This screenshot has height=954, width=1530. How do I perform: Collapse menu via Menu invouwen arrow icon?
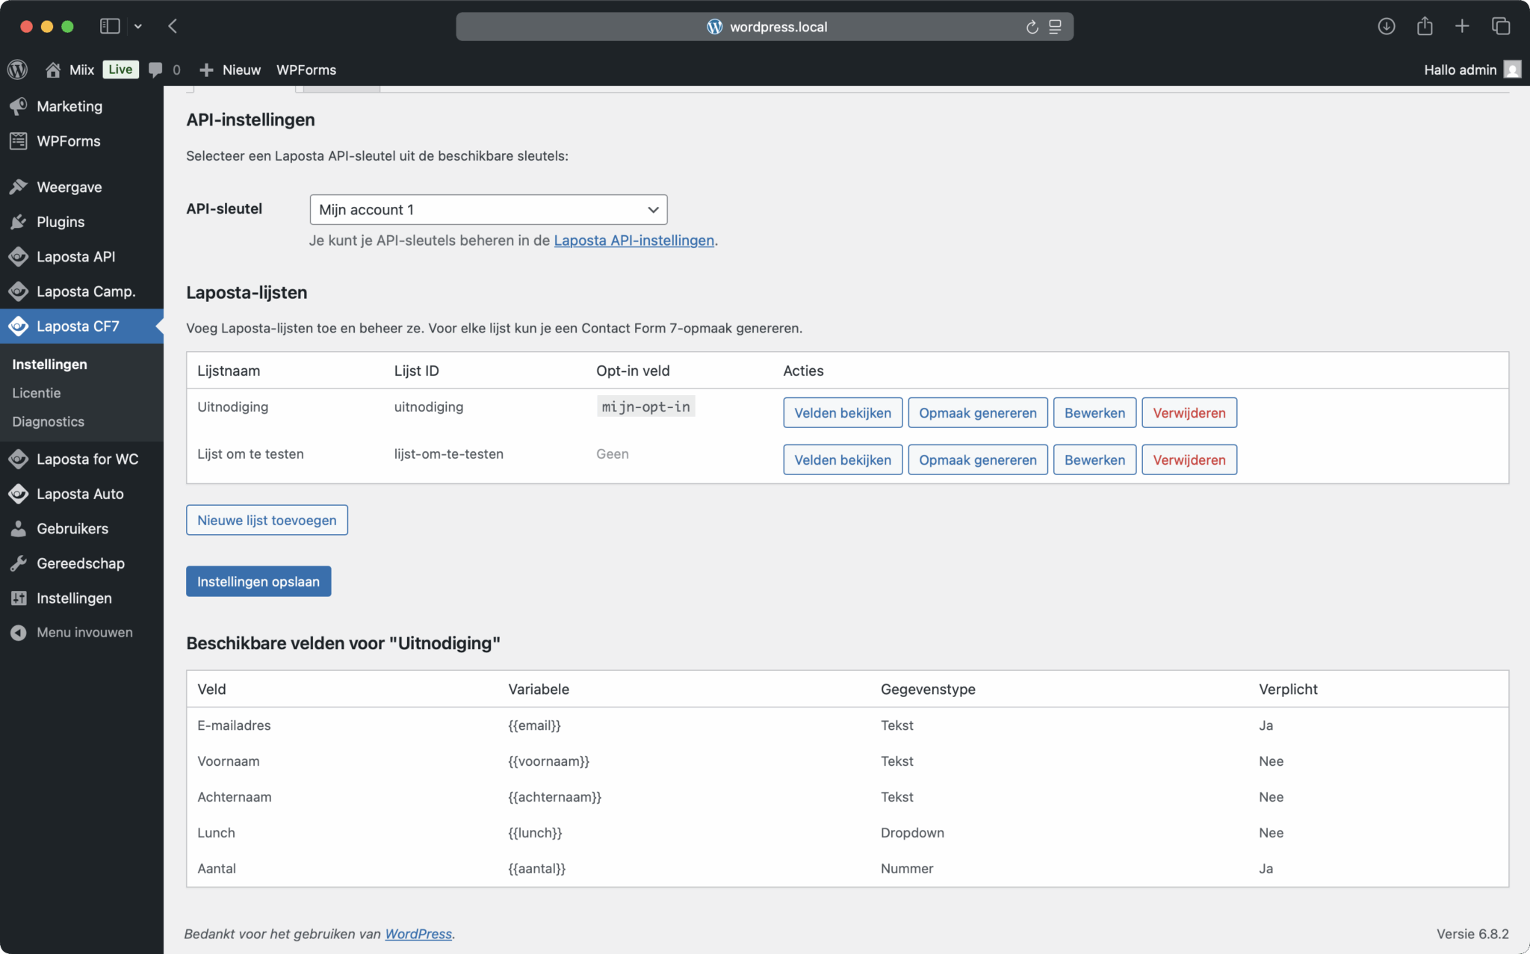click(x=19, y=632)
